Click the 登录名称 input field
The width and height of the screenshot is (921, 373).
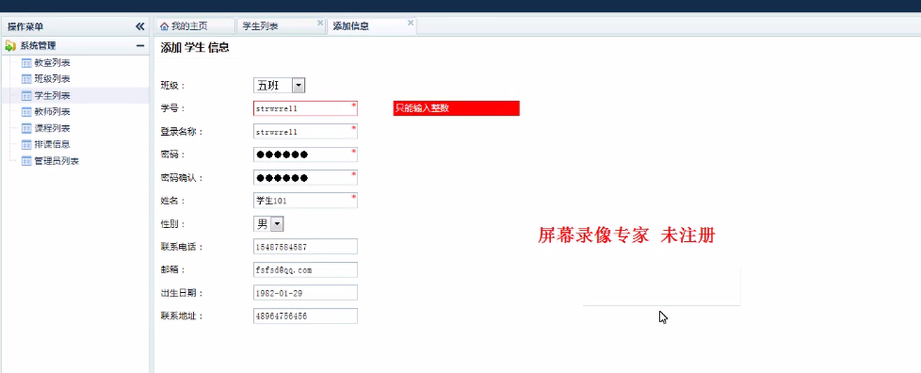point(305,132)
